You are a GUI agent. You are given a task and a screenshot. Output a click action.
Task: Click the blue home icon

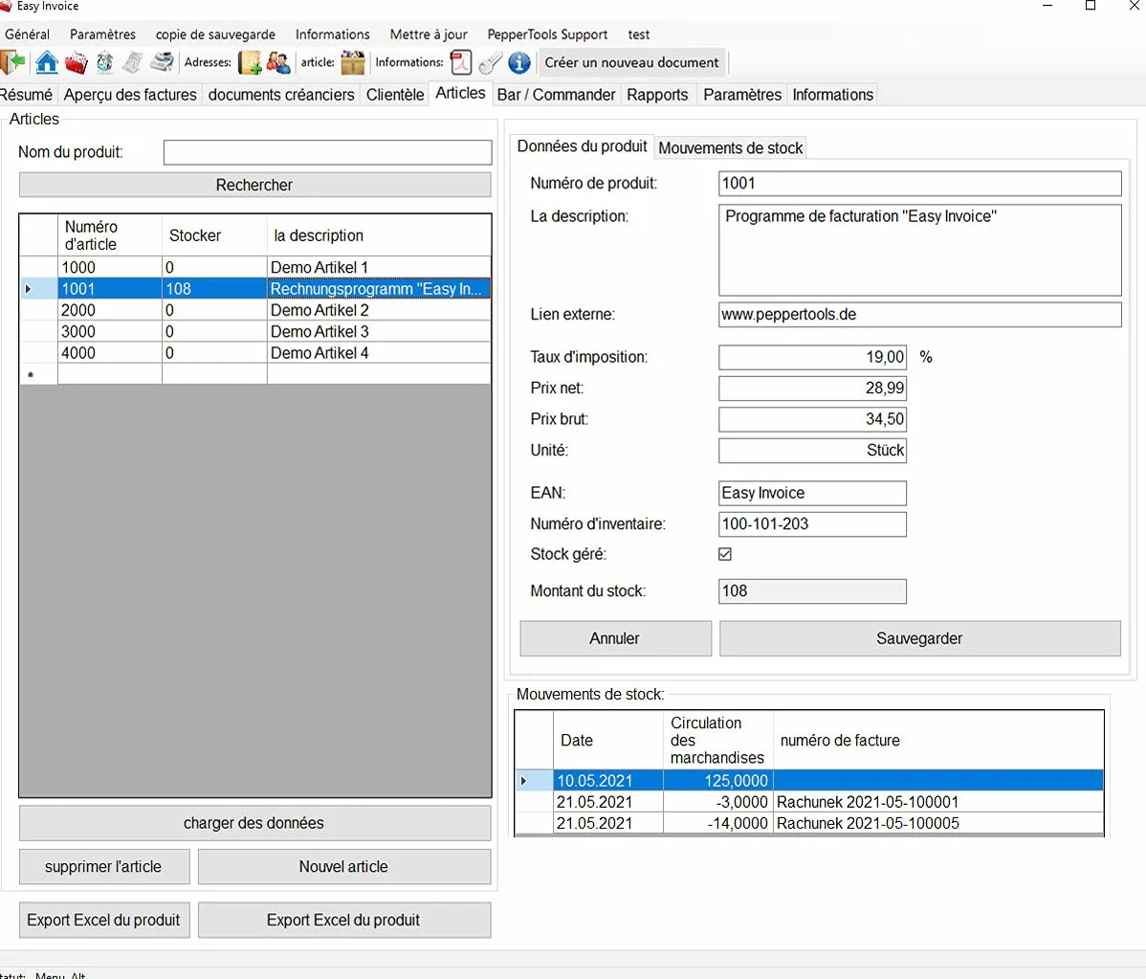pos(47,62)
